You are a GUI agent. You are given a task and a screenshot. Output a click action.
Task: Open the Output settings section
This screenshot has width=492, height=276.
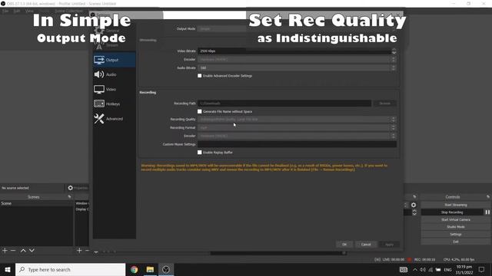coord(115,60)
